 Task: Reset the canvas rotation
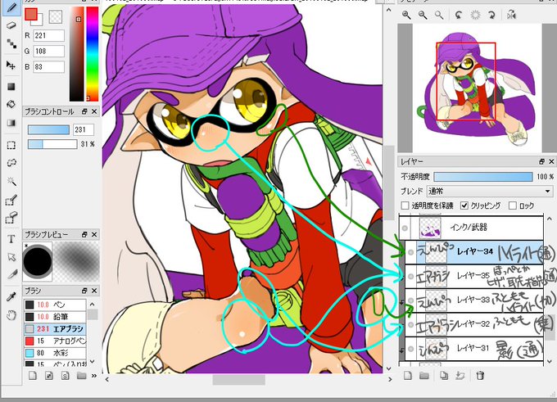pos(475,15)
